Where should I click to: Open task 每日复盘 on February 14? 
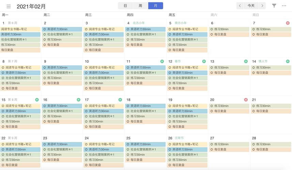tap(271, 73)
